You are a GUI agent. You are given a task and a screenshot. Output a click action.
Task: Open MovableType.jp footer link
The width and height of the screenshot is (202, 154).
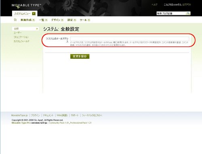click(x=19, y=115)
